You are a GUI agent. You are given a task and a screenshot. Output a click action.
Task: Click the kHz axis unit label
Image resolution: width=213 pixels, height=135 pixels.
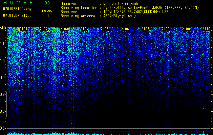click(x=3, y=27)
